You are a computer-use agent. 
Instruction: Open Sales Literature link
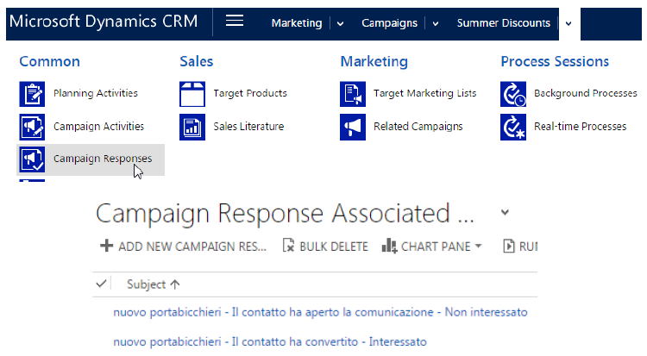tap(248, 126)
